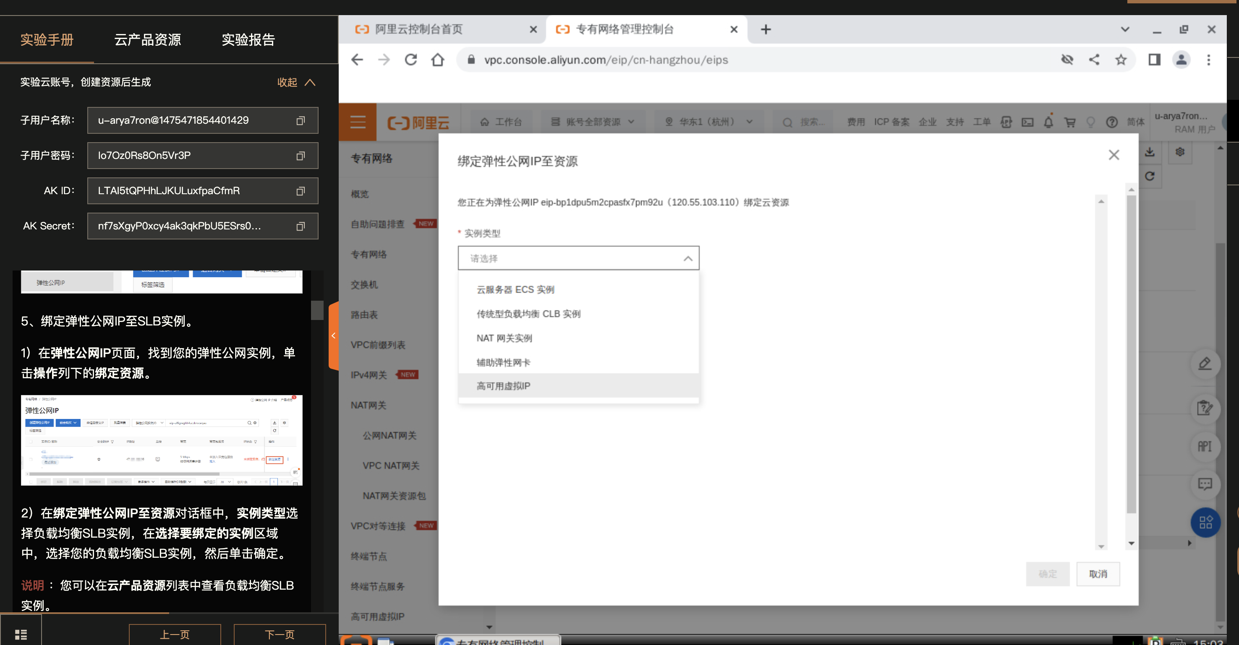This screenshot has height=645, width=1239.
Task: Close the 专有网络管理控制台 browser tab
Action: [x=734, y=29]
